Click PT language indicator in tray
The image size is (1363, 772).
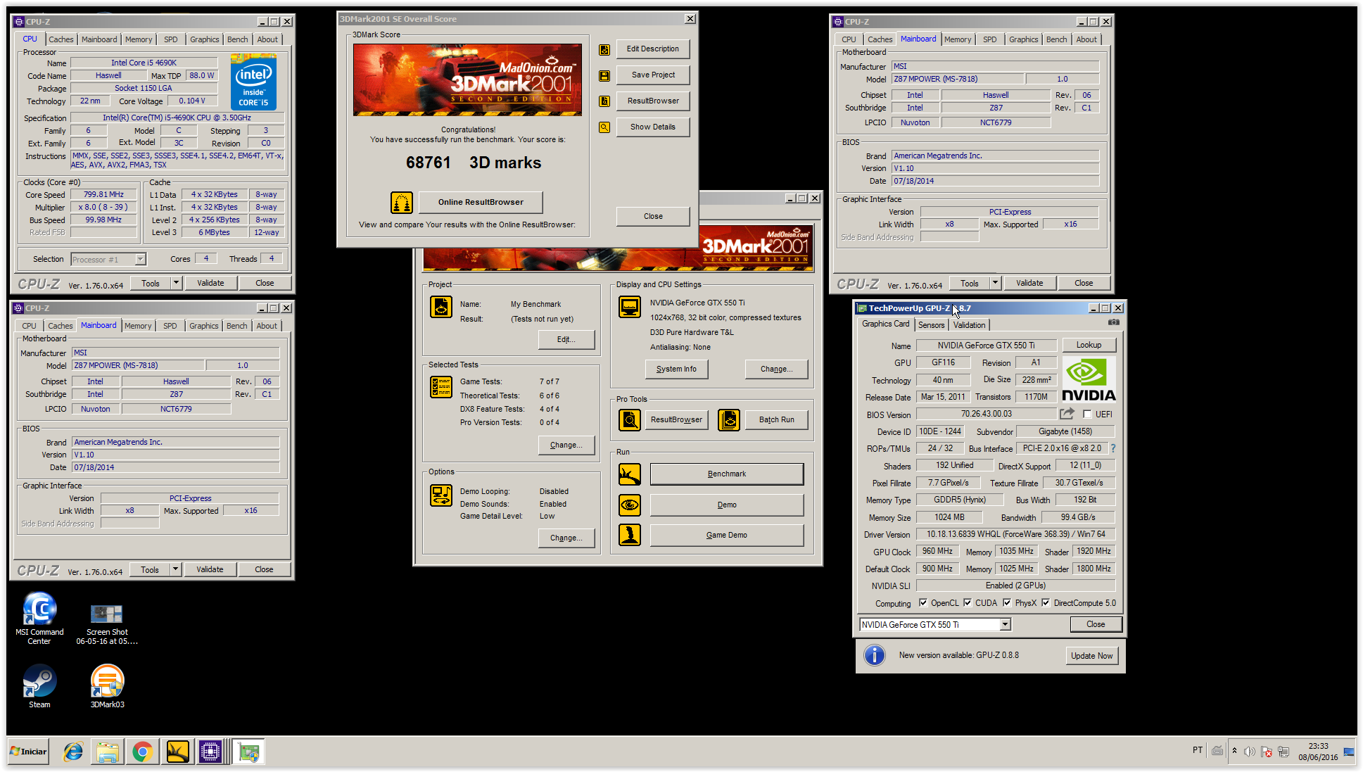click(1198, 751)
